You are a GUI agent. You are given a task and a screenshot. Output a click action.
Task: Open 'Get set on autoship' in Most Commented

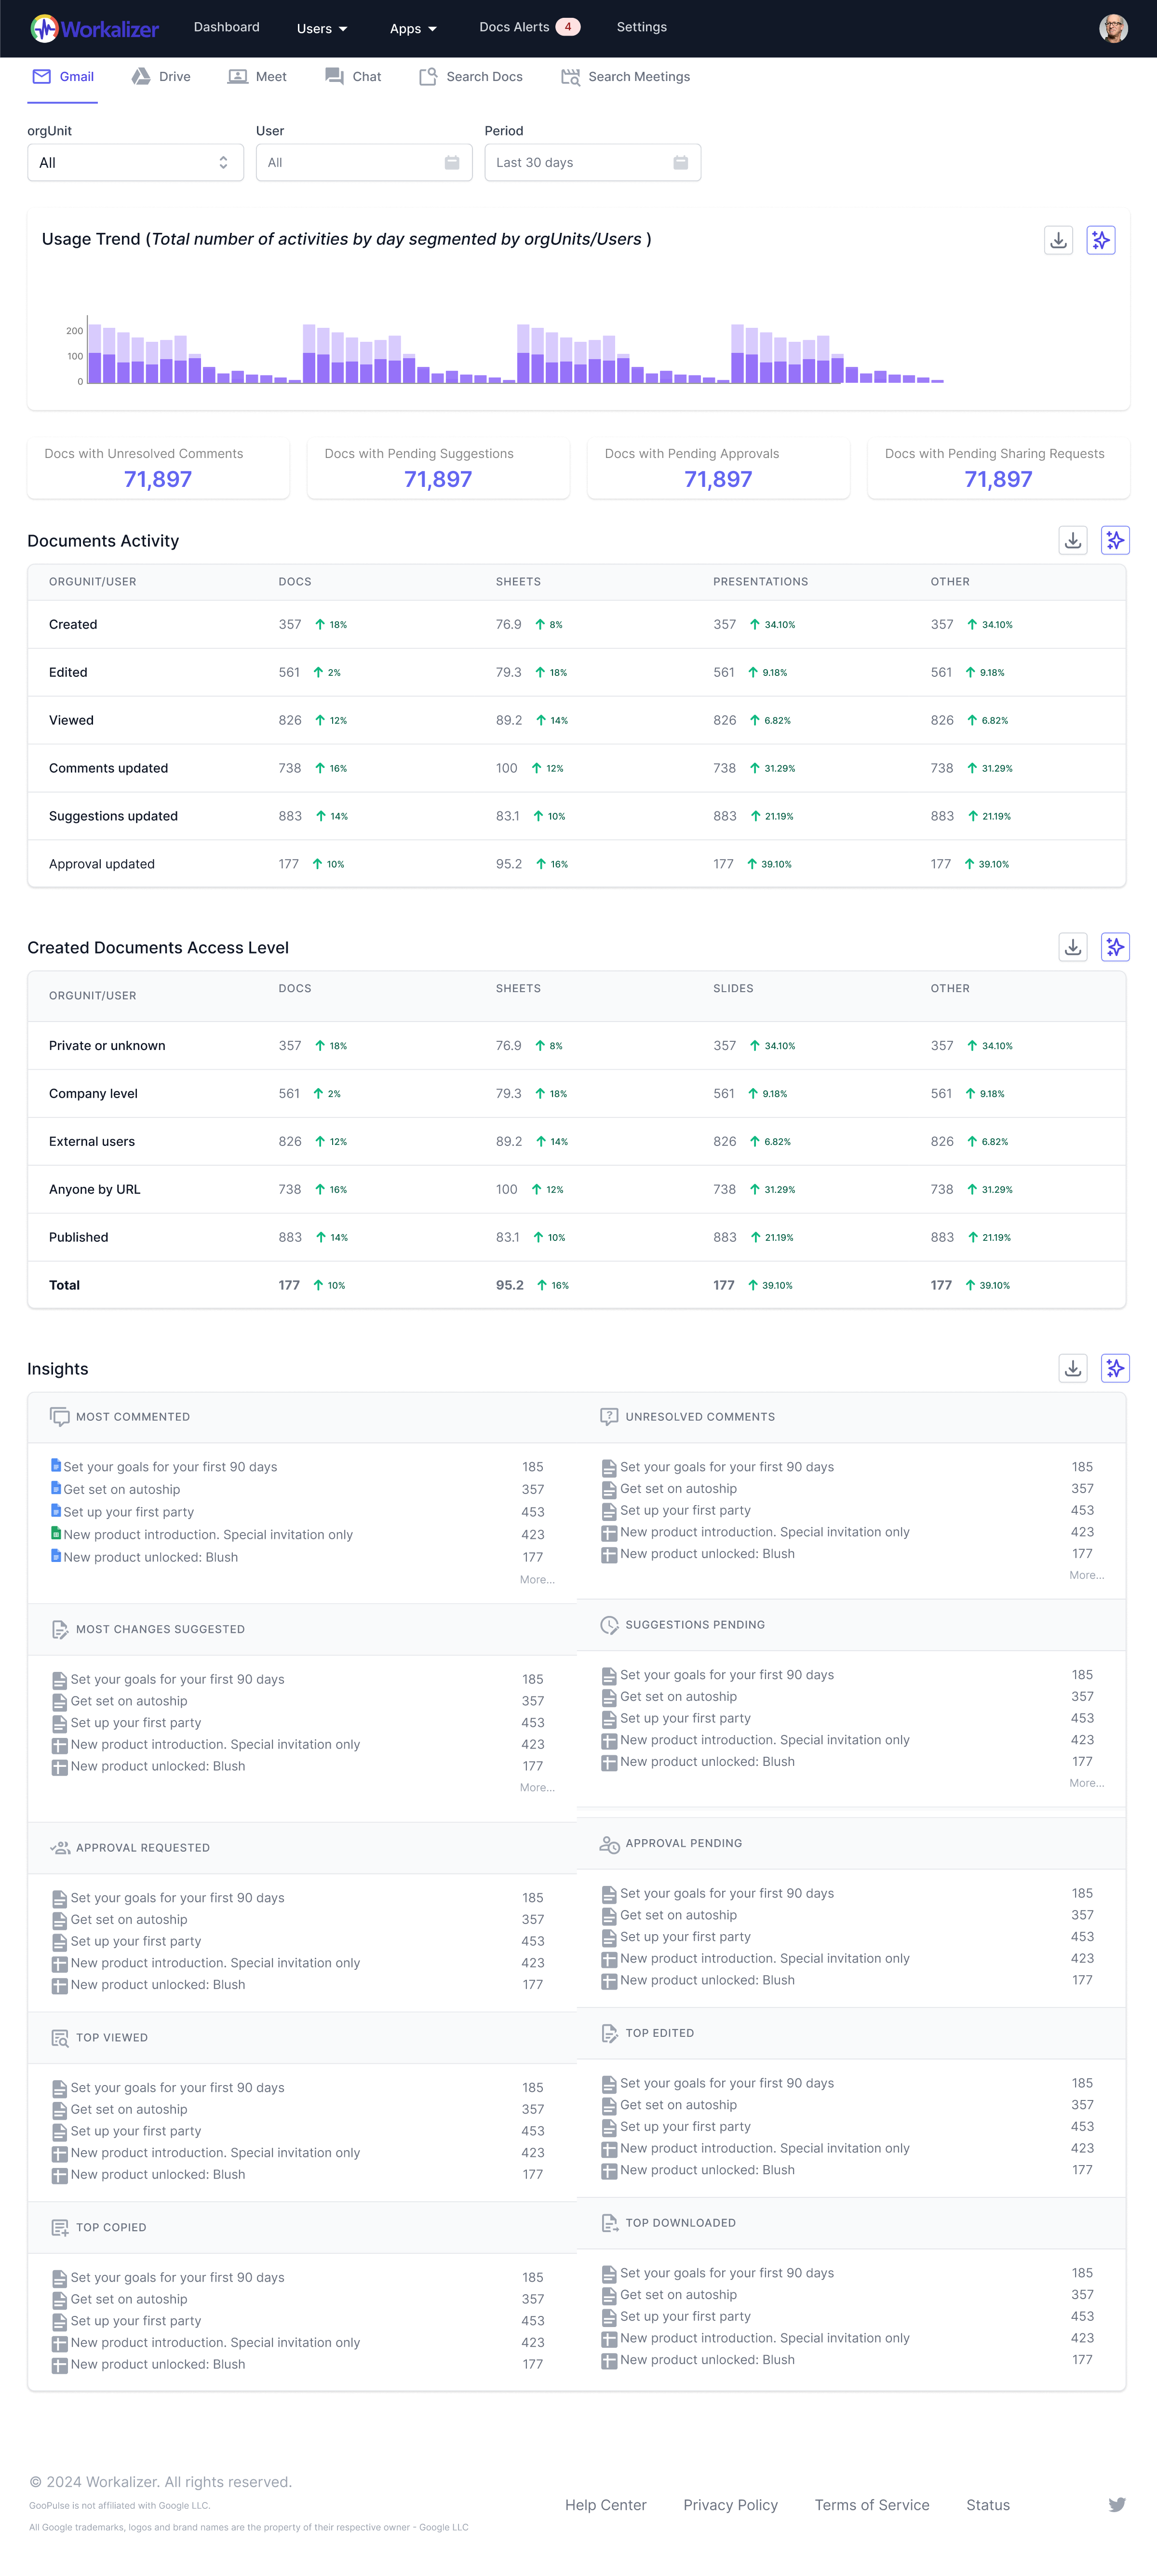click(121, 1489)
